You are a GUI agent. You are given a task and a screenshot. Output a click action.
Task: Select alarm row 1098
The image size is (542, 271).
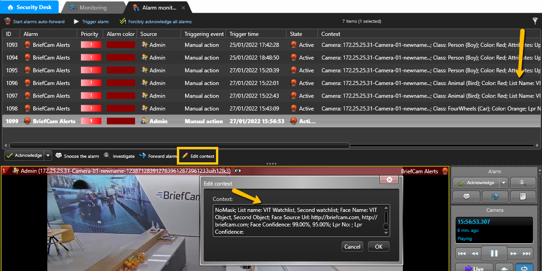coord(272,109)
